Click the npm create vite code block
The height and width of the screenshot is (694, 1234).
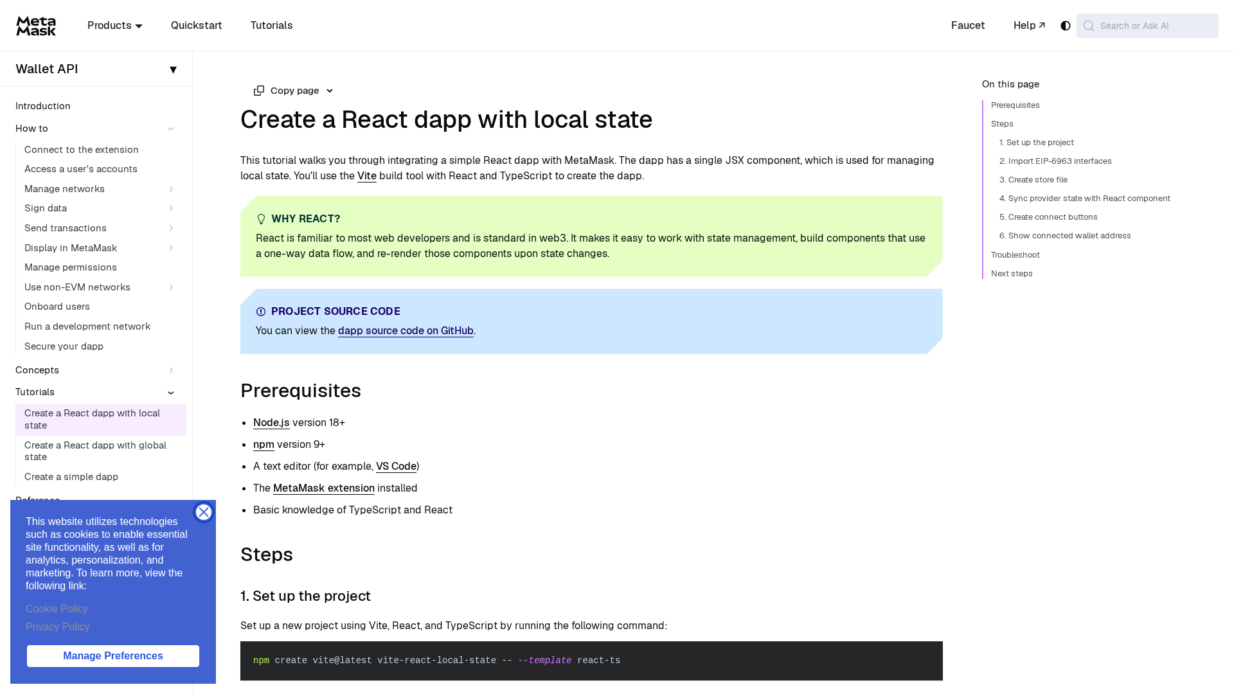tap(591, 661)
